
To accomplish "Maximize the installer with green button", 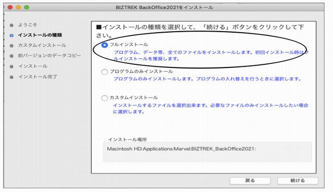I will coord(27,7).
